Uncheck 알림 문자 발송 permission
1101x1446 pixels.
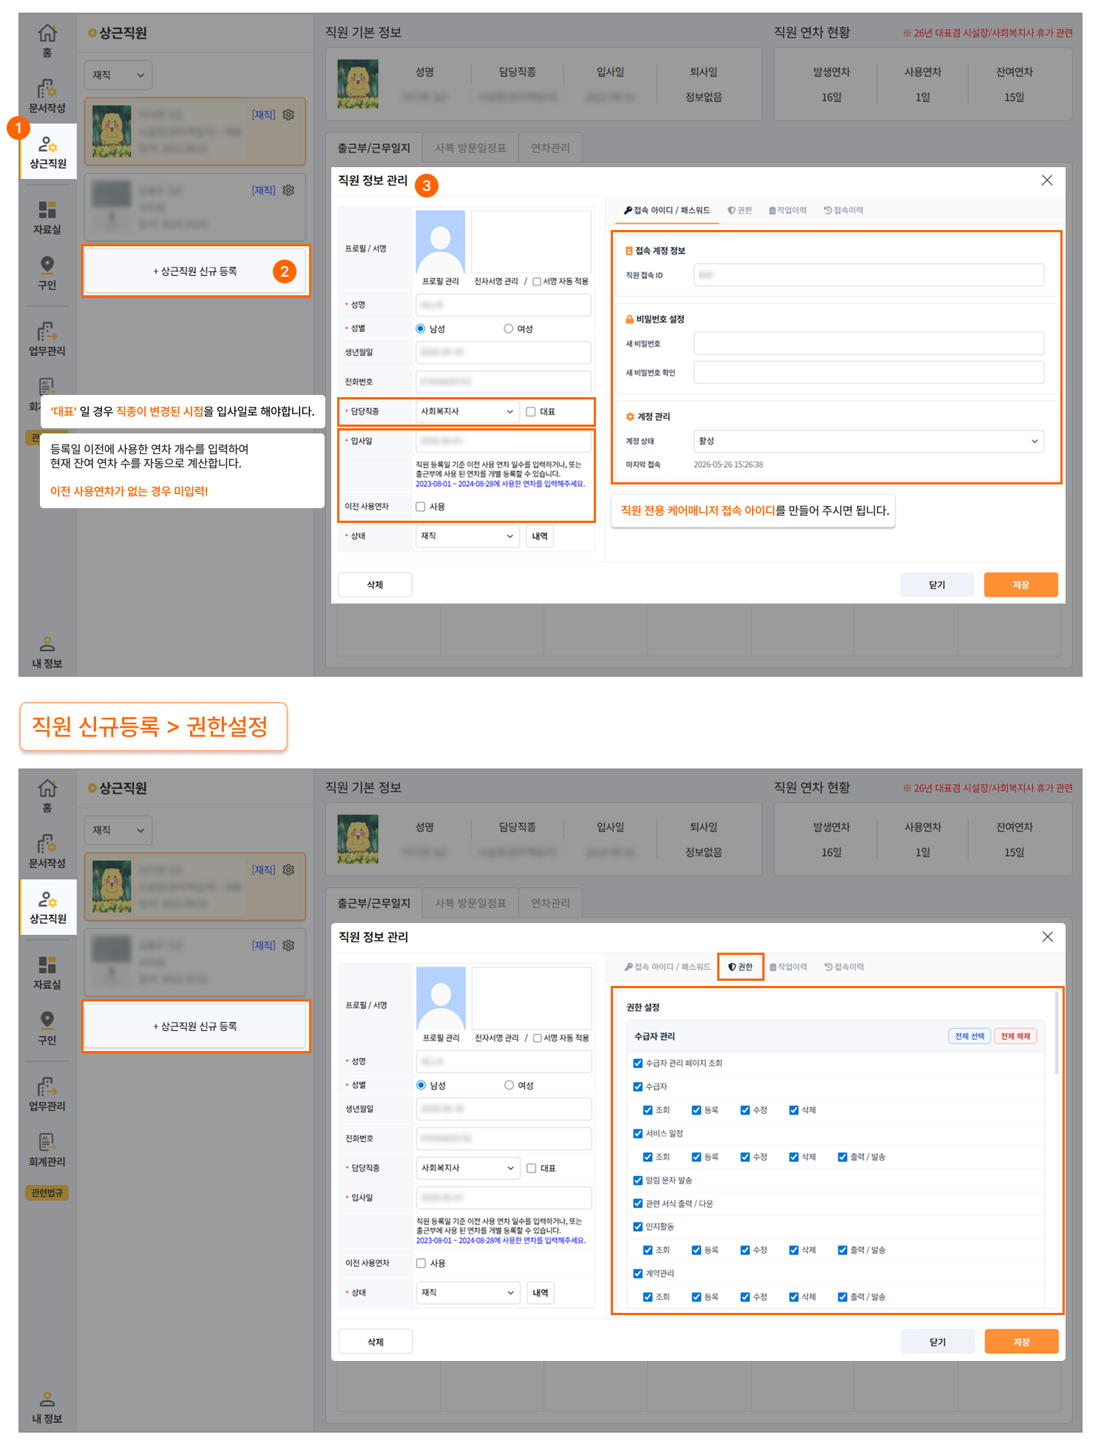coord(638,1180)
